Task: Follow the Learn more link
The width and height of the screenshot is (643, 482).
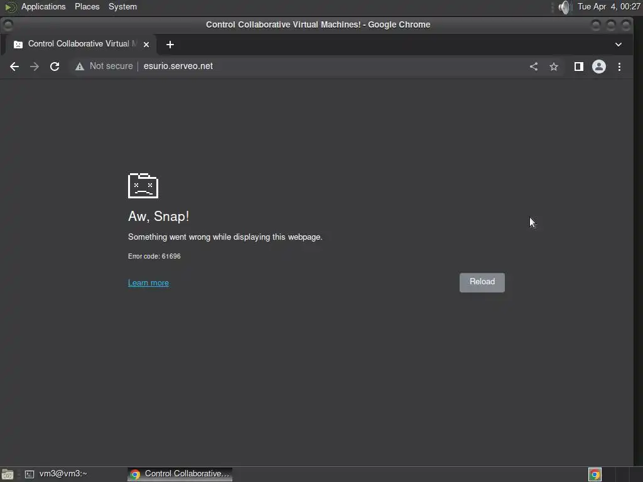Action: pyautogui.click(x=148, y=283)
